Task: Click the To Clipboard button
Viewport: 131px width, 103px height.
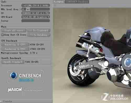Action: tap(39, 31)
